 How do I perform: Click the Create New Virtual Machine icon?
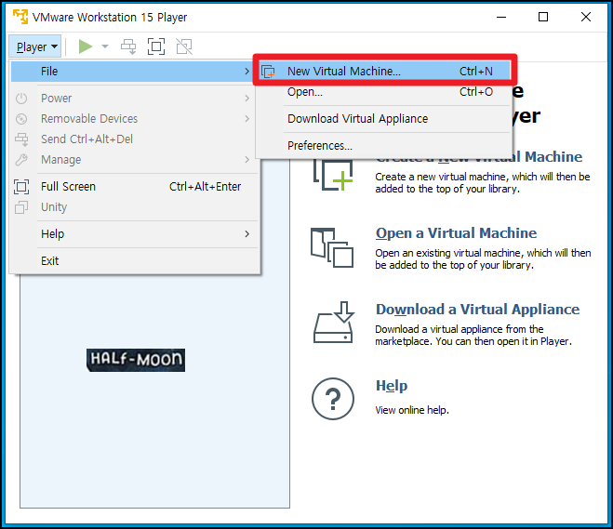tap(333, 175)
